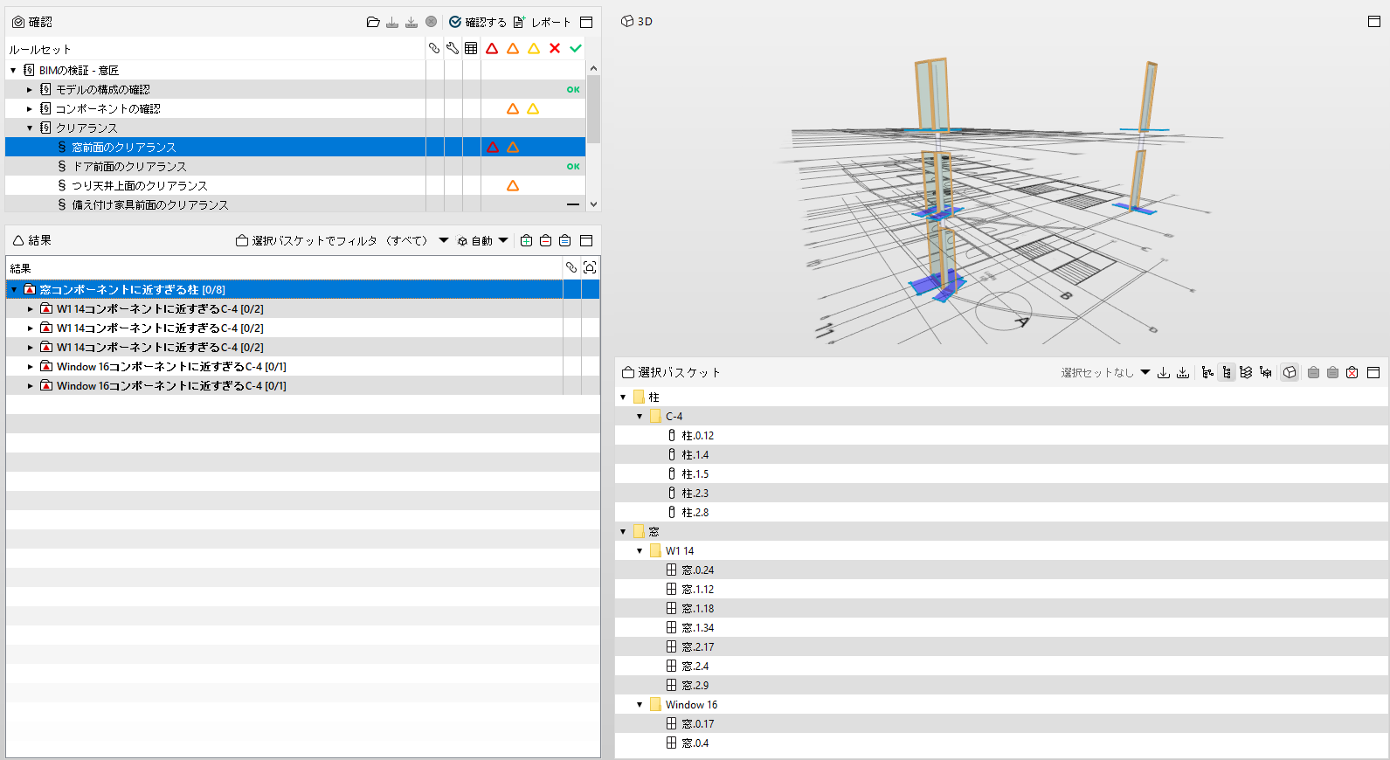Maximize the 確認 panel
Image resolution: width=1390 pixels, height=760 pixels.
pos(586,22)
